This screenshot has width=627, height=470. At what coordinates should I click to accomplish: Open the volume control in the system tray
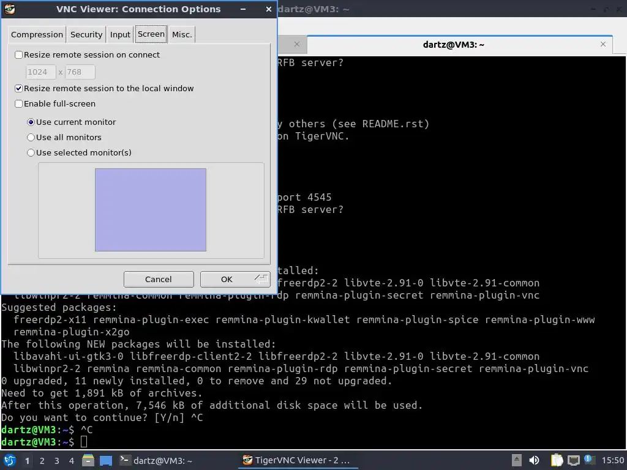click(534, 460)
